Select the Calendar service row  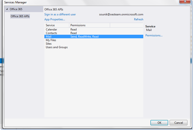(94, 29)
